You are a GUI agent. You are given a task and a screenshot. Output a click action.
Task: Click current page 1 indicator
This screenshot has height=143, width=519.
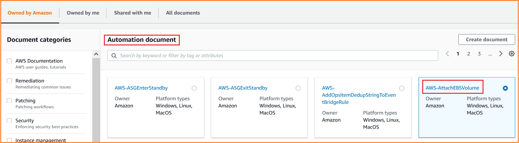458,54
